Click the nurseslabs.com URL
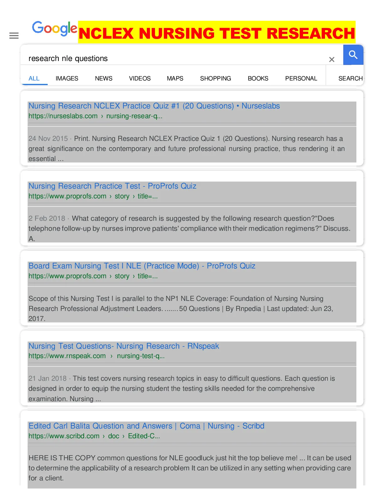The height and width of the screenshot is (498, 384). click(x=95, y=116)
